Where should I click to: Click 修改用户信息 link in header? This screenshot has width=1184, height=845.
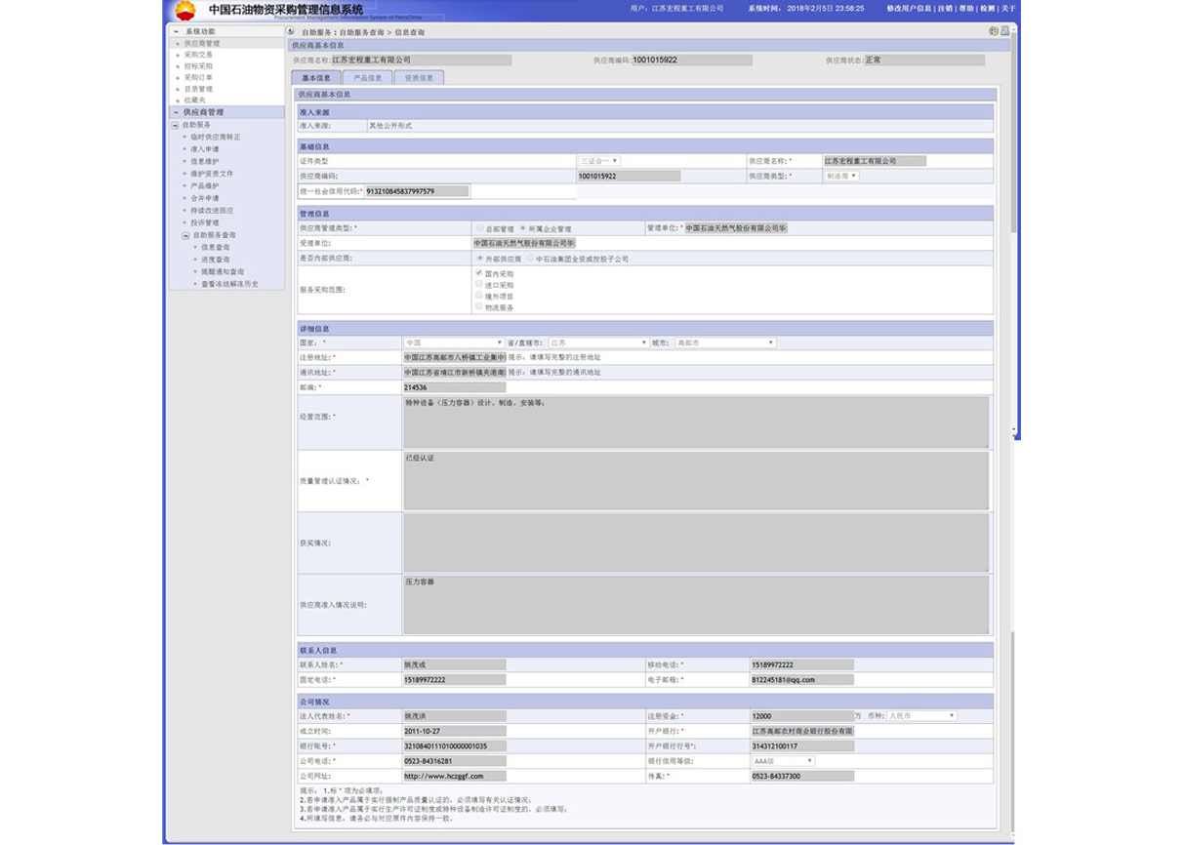click(x=910, y=8)
